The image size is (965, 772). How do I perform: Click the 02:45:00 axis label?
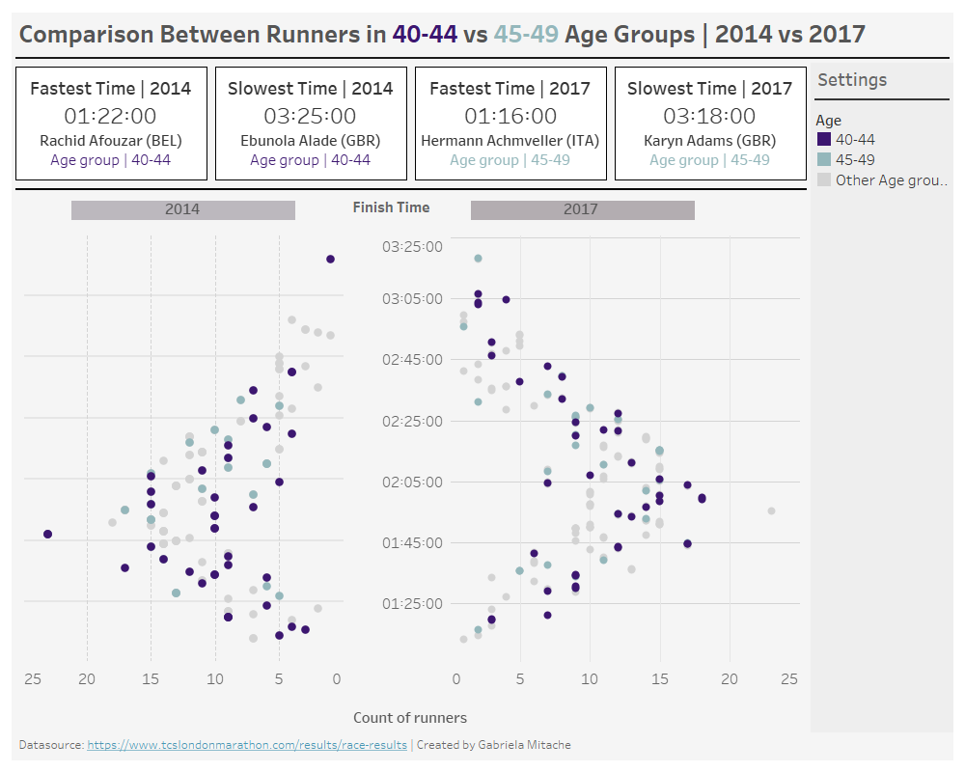(x=412, y=360)
